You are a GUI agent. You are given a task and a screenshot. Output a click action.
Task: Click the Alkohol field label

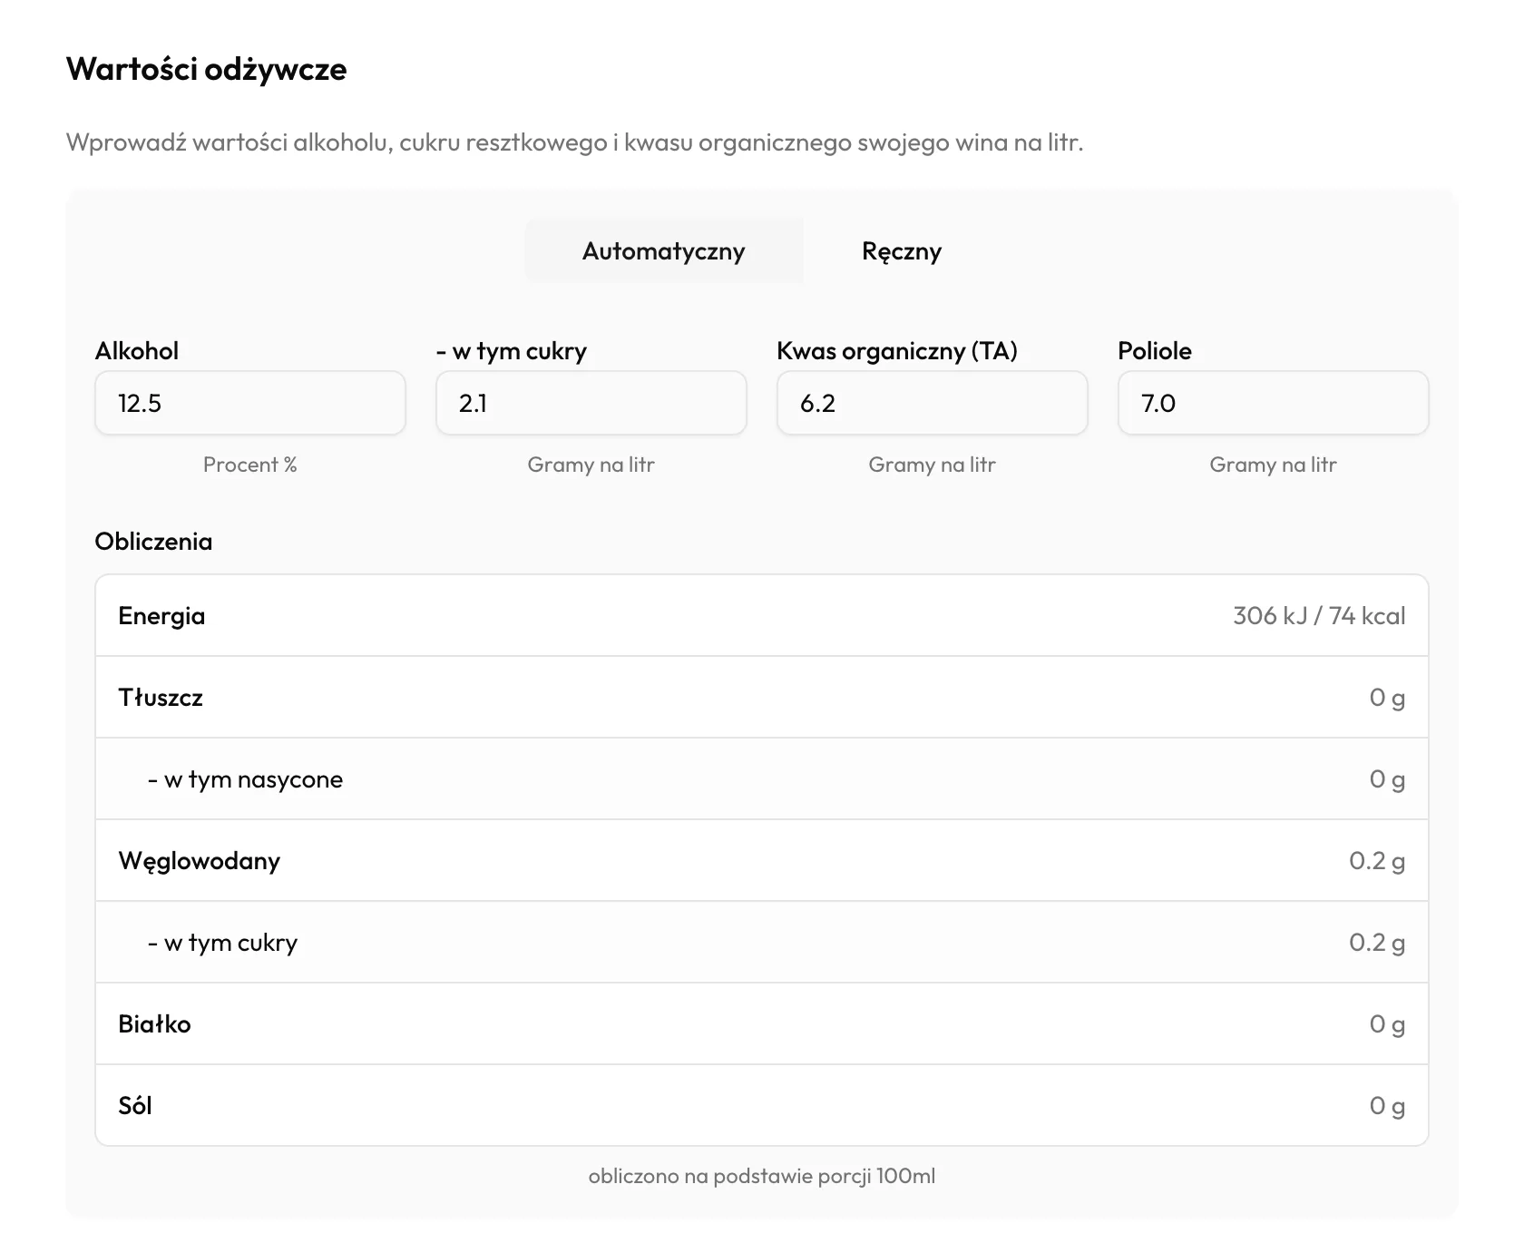click(137, 351)
